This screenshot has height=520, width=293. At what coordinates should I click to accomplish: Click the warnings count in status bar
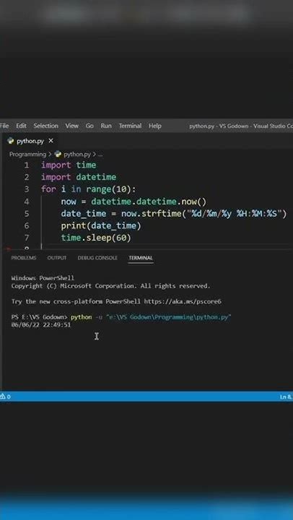point(5,396)
